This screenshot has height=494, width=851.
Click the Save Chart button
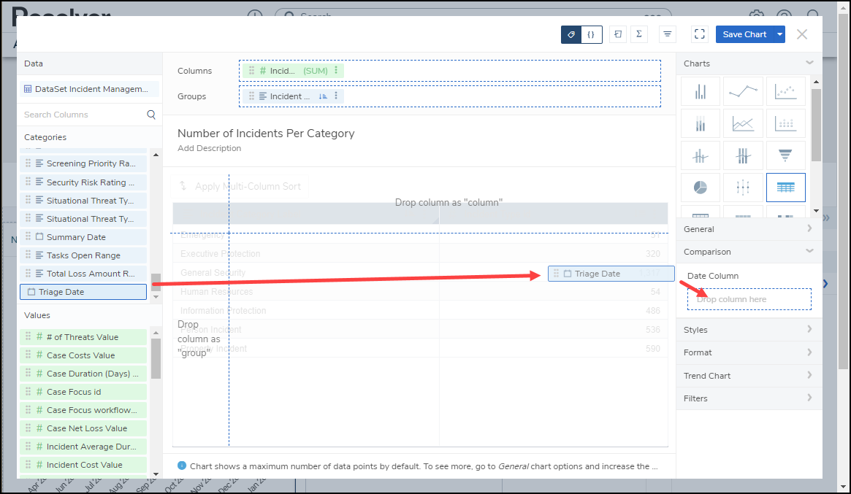(x=744, y=34)
